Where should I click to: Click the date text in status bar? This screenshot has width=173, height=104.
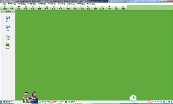click(47, 102)
